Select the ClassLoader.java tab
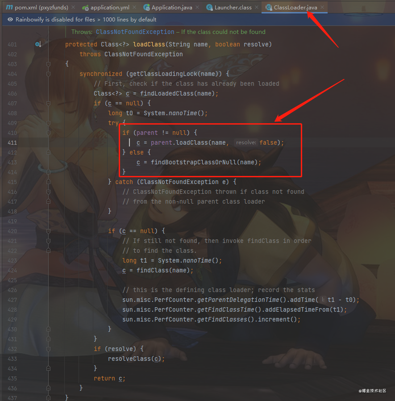This screenshot has height=401, width=395. 295,8
